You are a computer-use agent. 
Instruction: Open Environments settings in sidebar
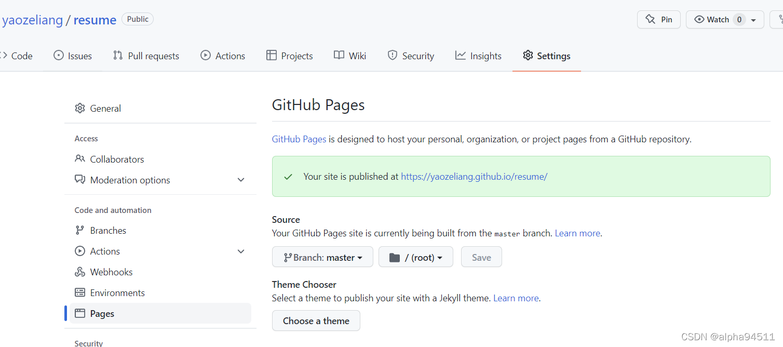(160, 292)
